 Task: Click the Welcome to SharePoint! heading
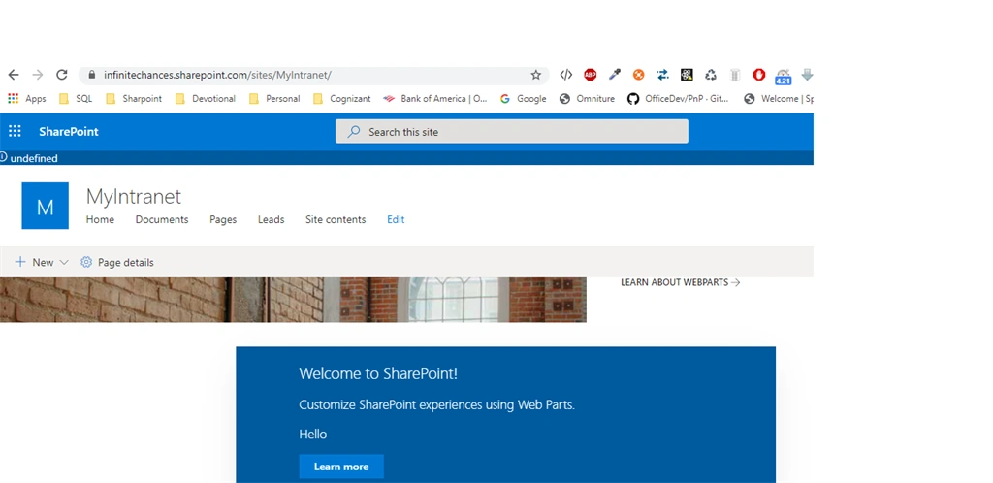pos(378,373)
